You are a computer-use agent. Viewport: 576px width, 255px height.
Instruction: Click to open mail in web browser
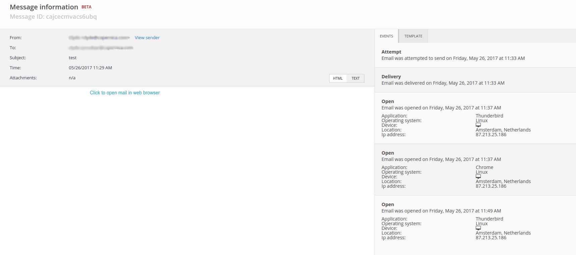coord(125,93)
